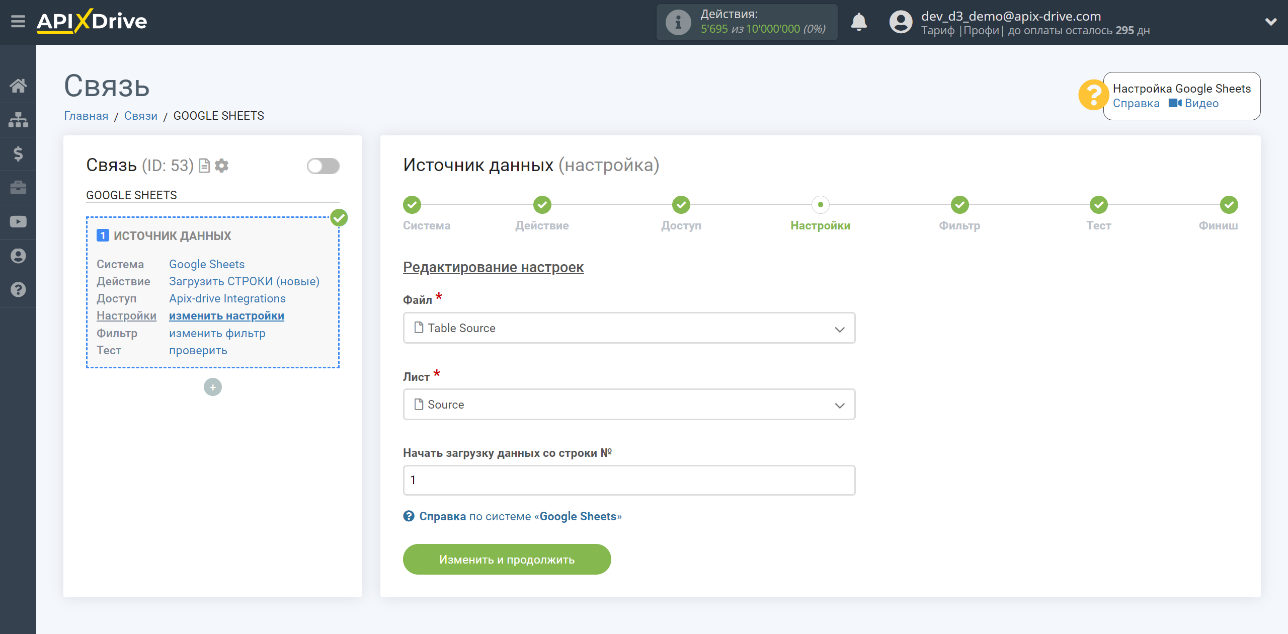Image resolution: width=1288 pixels, height=634 pixels.
Task: Click the ApiX-Drive logo
Action: tap(92, 21)
